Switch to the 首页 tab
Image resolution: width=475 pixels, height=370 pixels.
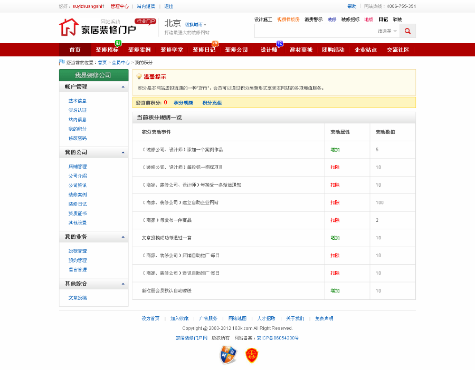[74, 49]
